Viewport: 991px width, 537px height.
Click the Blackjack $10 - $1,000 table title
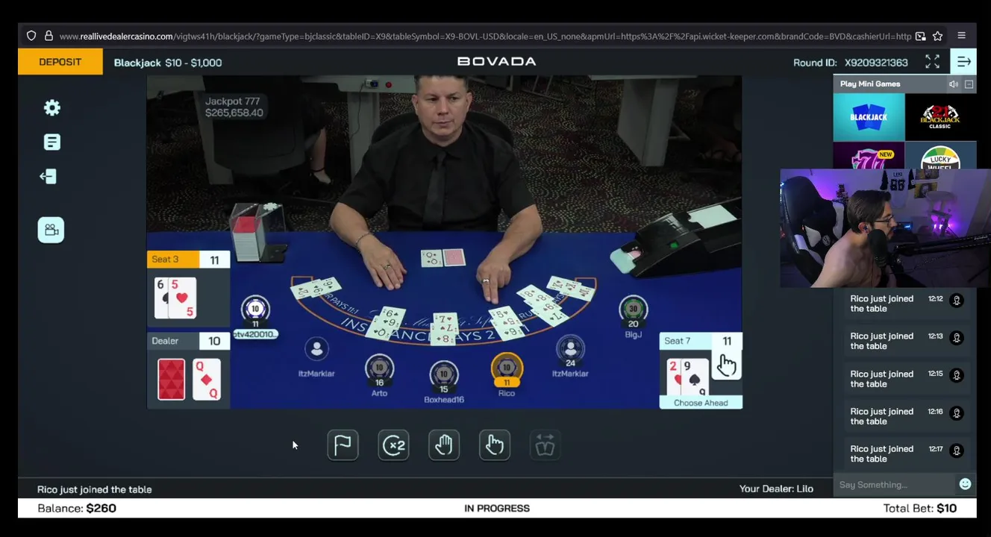coord(168,63)
